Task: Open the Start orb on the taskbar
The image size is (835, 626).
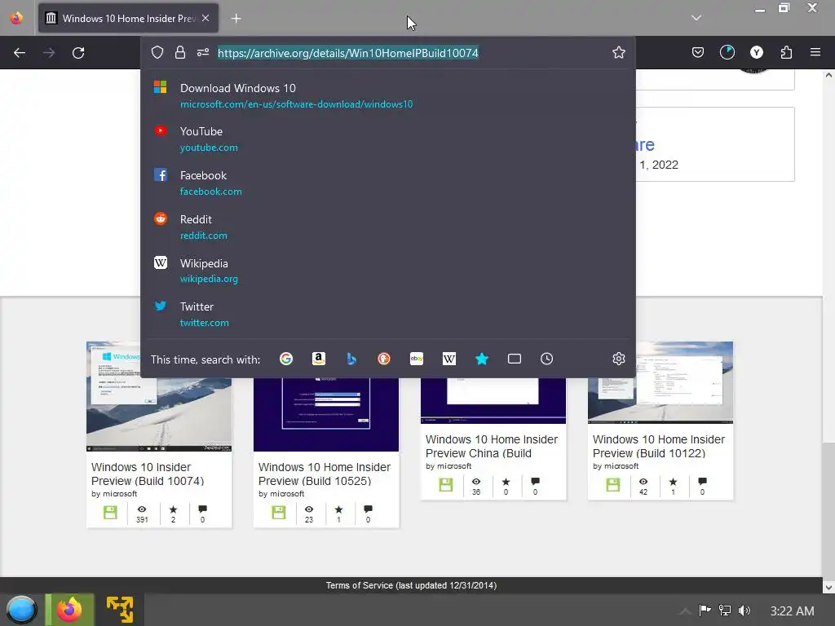Action: (x=21, y=610)
